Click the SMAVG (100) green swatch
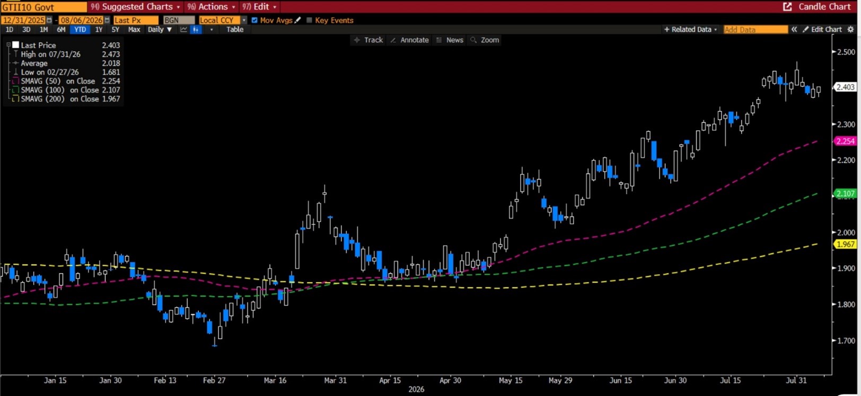Image resolution: width=861 pixels, height=396 pixels. [x=15, y=90]
